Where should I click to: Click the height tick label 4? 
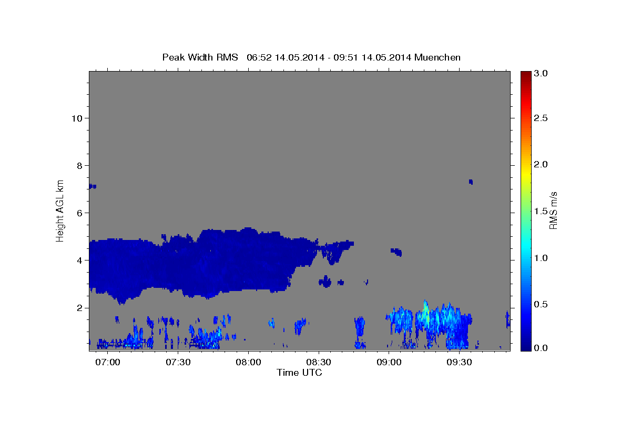pyautogui.click(x=79, y=260)
